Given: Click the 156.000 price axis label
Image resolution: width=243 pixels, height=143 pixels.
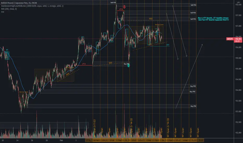Looking at the screenshot, I should [x=238, y=47].
